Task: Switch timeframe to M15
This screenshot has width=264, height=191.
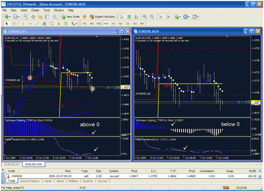Action: tap(99, 24)
